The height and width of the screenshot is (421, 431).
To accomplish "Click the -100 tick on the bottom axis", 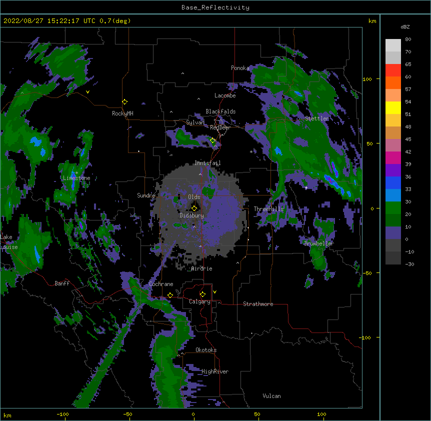I will click(x=62, y=414).
